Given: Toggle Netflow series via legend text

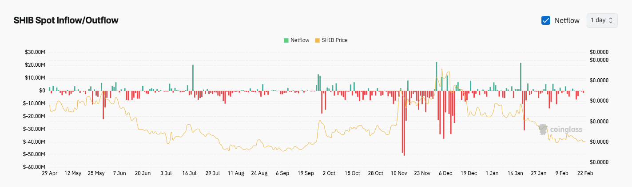Looking at the screenshot, I should [300, 40].
